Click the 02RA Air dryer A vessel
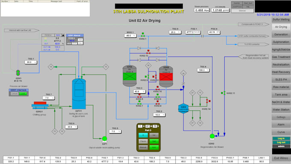The height and width of the screenshot is (164, 291). click(130, 76)
